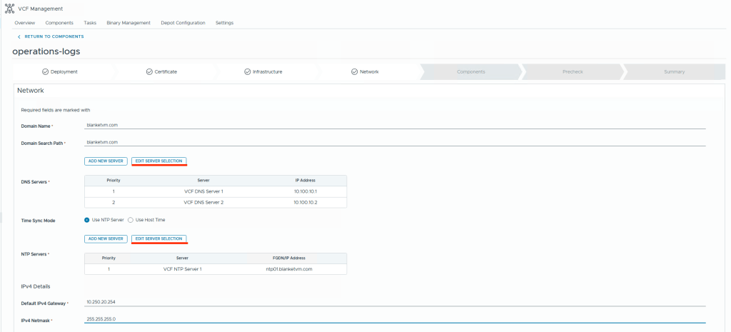
Task: Select the Use Host Time radio option
Action: click(131, 220)
